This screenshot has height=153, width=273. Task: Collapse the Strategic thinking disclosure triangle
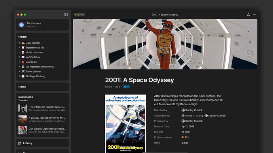[x=19, y=76]
